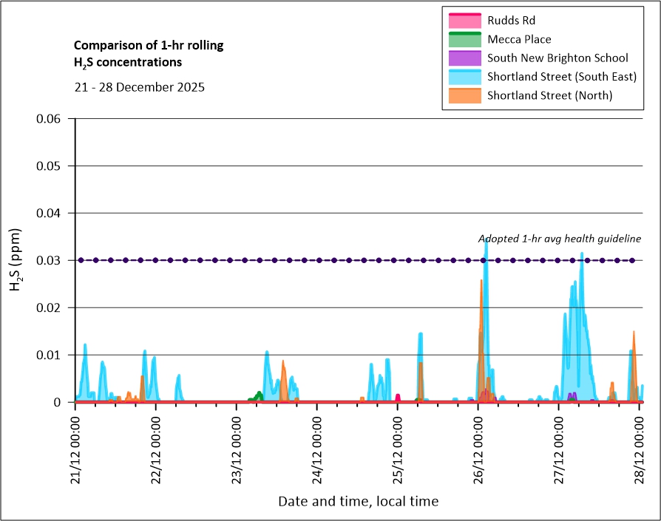Click the chart title 'Comparison of 1-hr rolling'
This screenshot has width=661, height=521.
149,46
